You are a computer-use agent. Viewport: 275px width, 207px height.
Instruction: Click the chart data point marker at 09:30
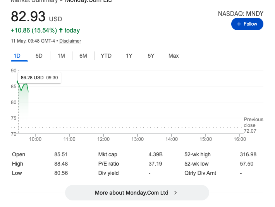click(x=18, y=82)
